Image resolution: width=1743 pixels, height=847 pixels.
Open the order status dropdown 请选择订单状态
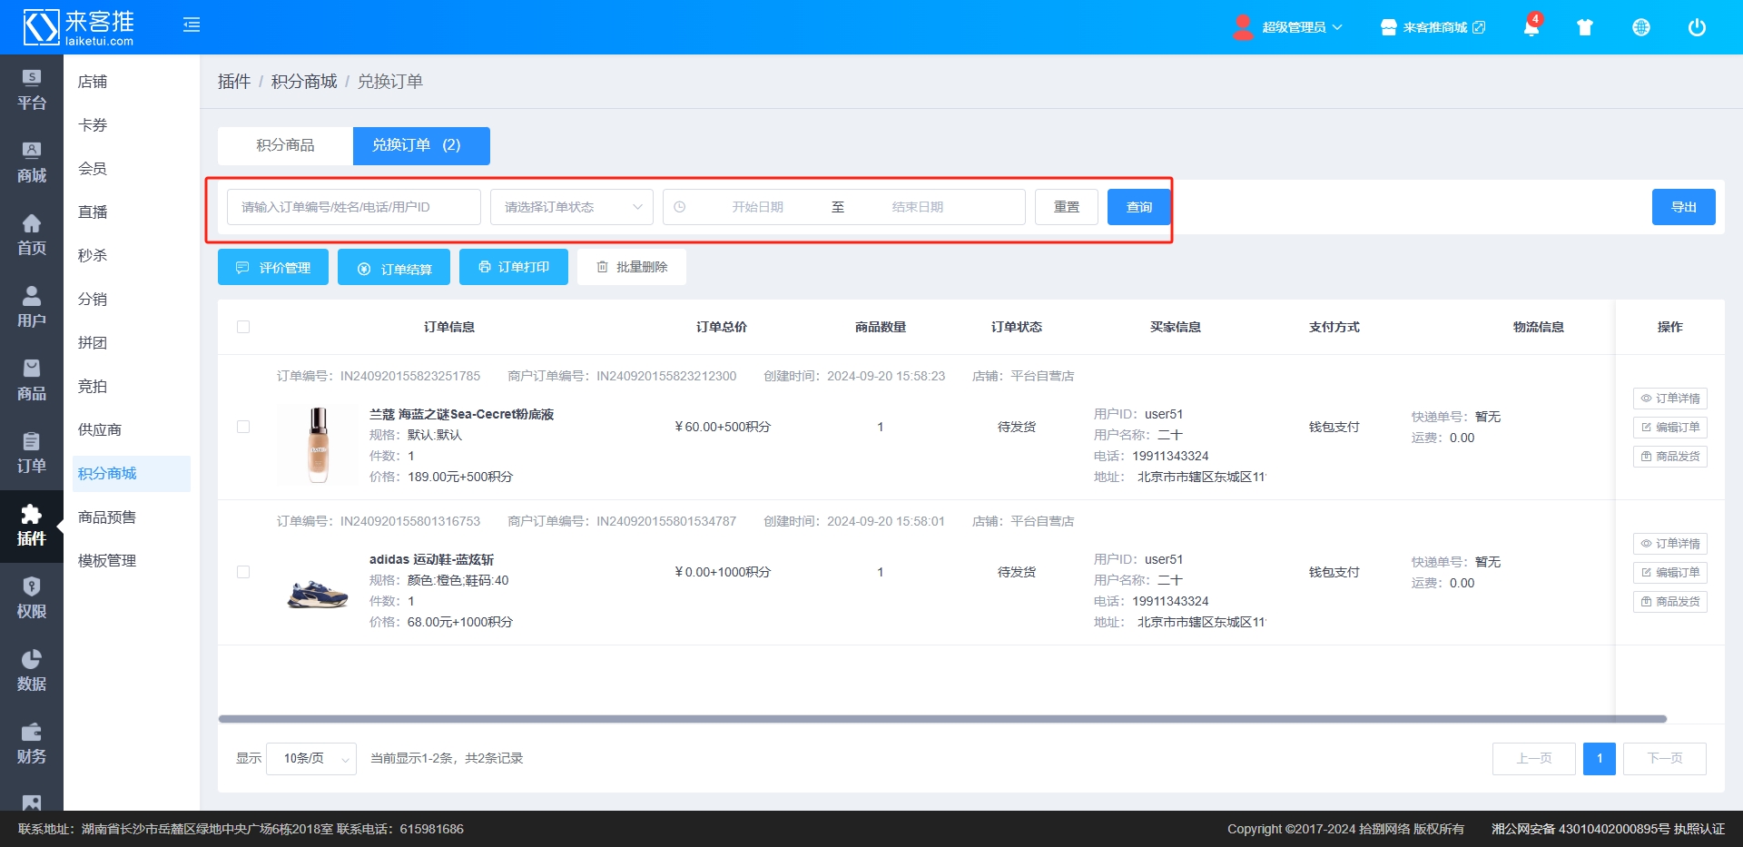(x=572, y=207)
